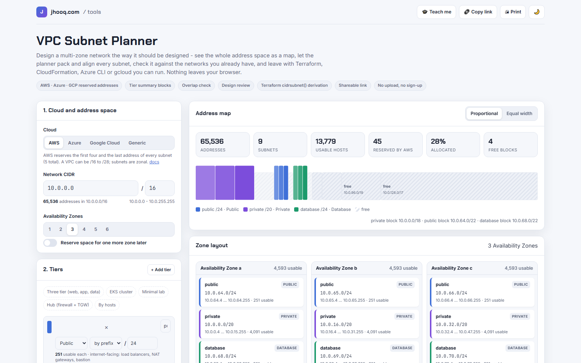Edit the tier prefix field showing 24
Viewport: 581px width, 363px height.
pyautogui.click(x=142, y=343)
